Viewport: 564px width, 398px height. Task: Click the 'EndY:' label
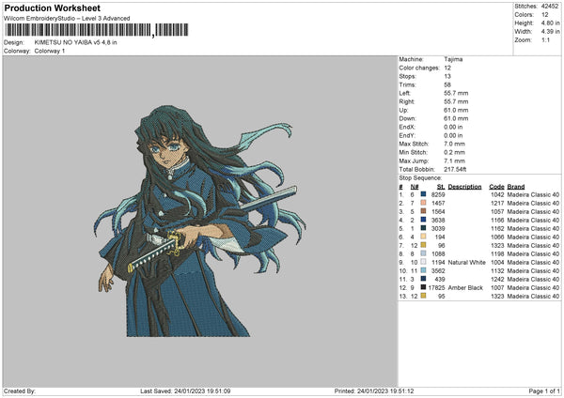(407, 136)
